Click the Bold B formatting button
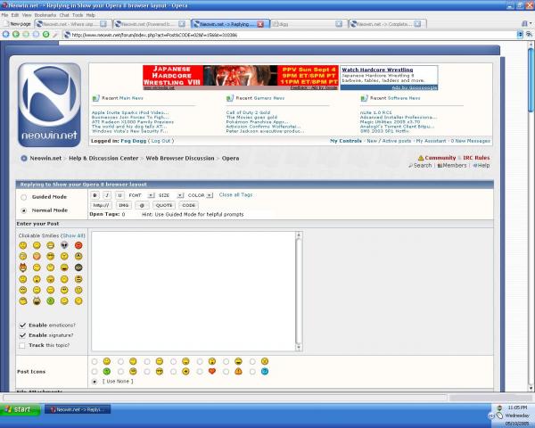The height and width of the screenshot is (428, 535). coord(95,195)
